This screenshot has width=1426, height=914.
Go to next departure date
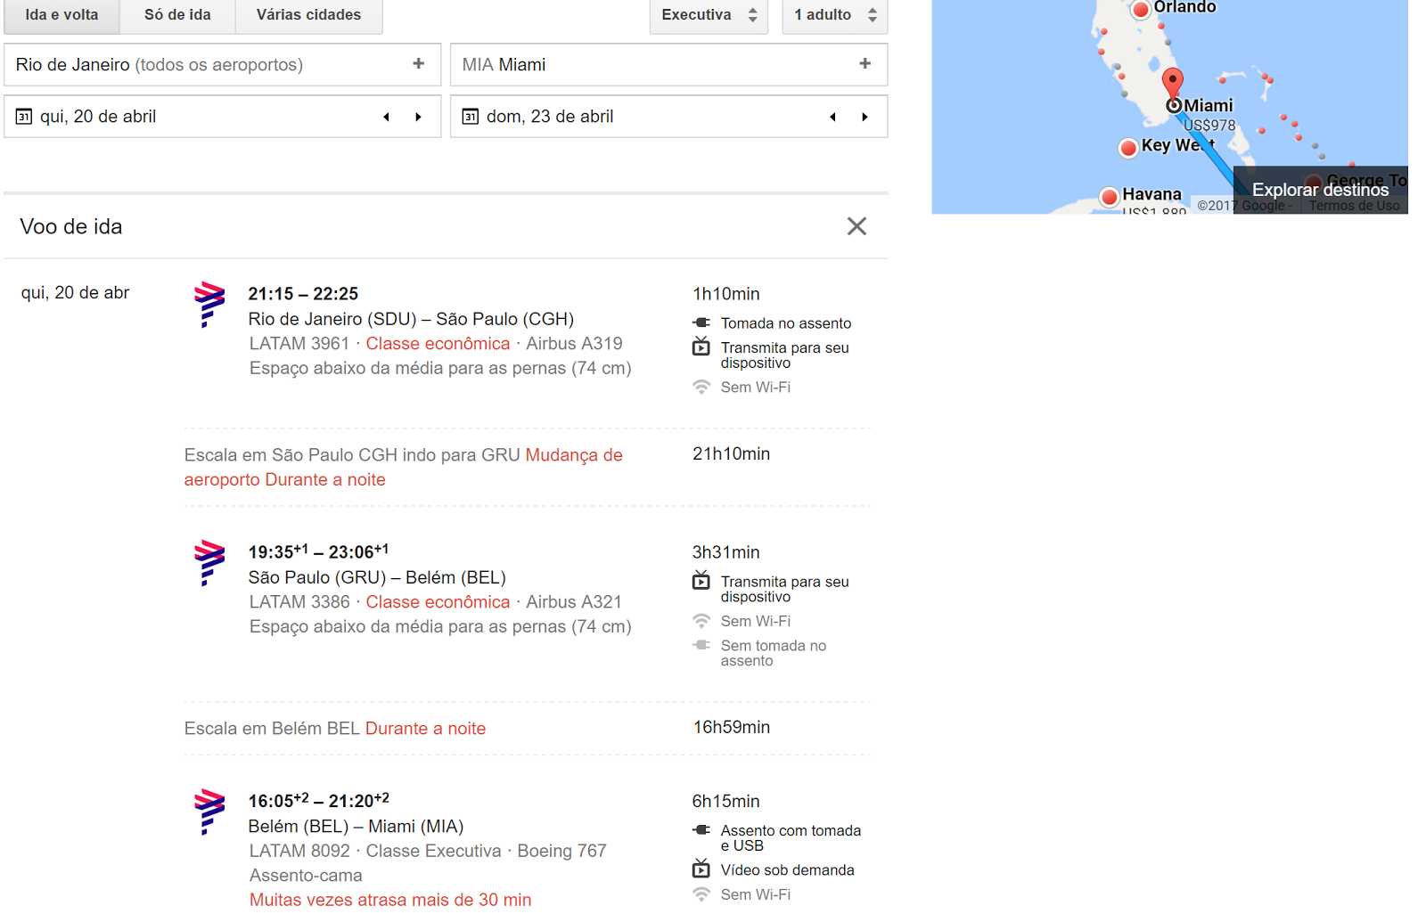[x=418, y=117]
